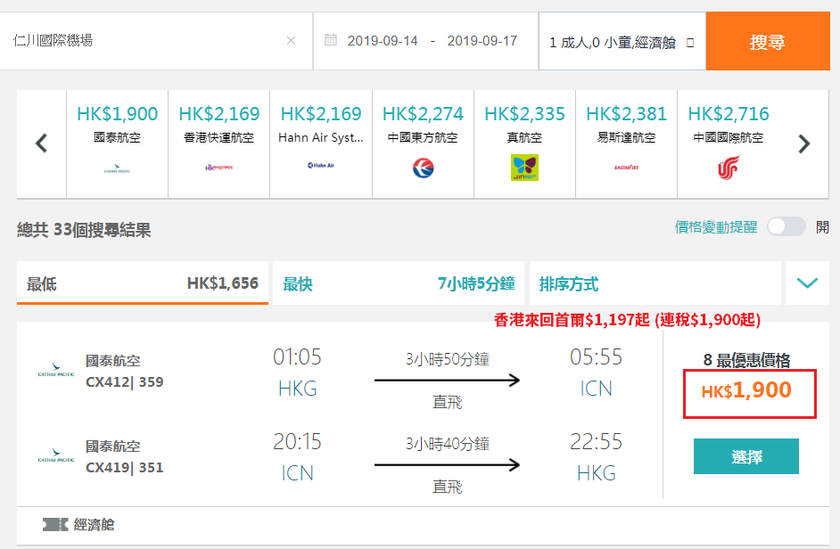Click the Cathay Pacific logo for flight CX412

pyautogui.click(x=55, y=371)
